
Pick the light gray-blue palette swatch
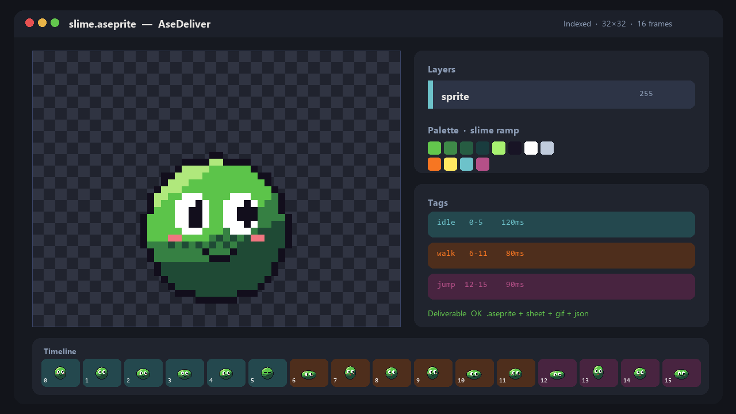click(547, 148)
